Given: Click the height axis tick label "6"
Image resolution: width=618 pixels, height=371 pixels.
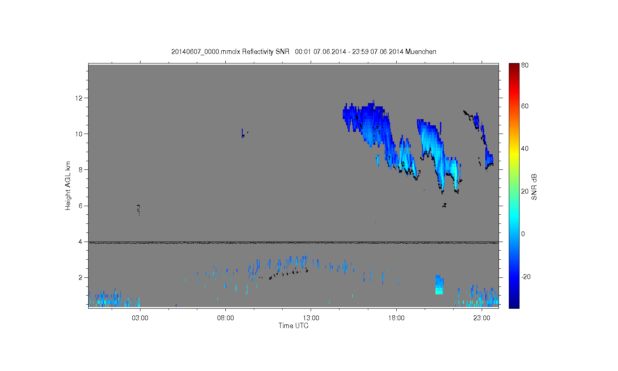Looking at the screenshot, I should click(81, 206).
